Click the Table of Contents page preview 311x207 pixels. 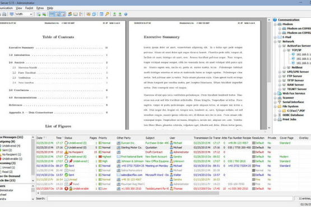click(63, 76)
